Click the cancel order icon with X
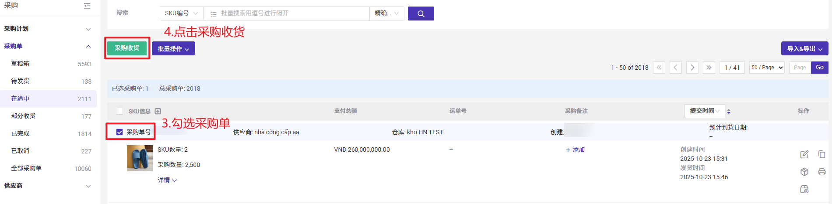 point(804,189)
